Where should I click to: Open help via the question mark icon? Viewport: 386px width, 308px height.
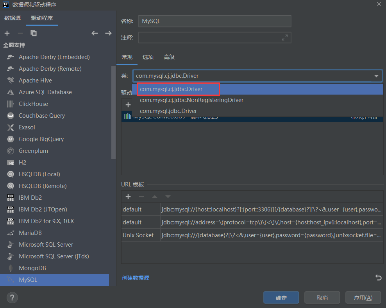pos(12,297)
